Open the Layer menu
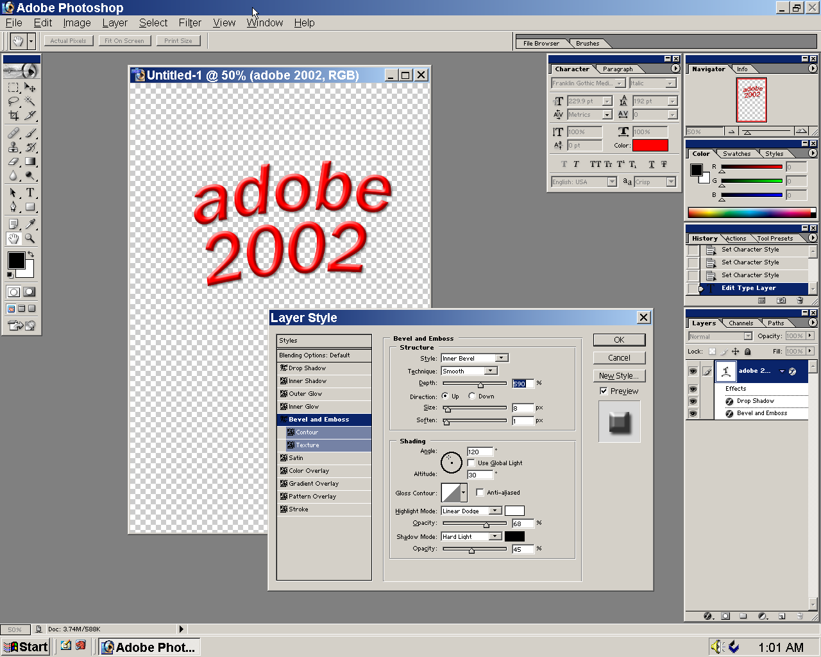Viewport: 821px width, 657px height. (115, 22)
